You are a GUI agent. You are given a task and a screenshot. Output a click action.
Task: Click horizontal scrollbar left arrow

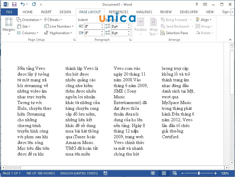coord(3,168)
